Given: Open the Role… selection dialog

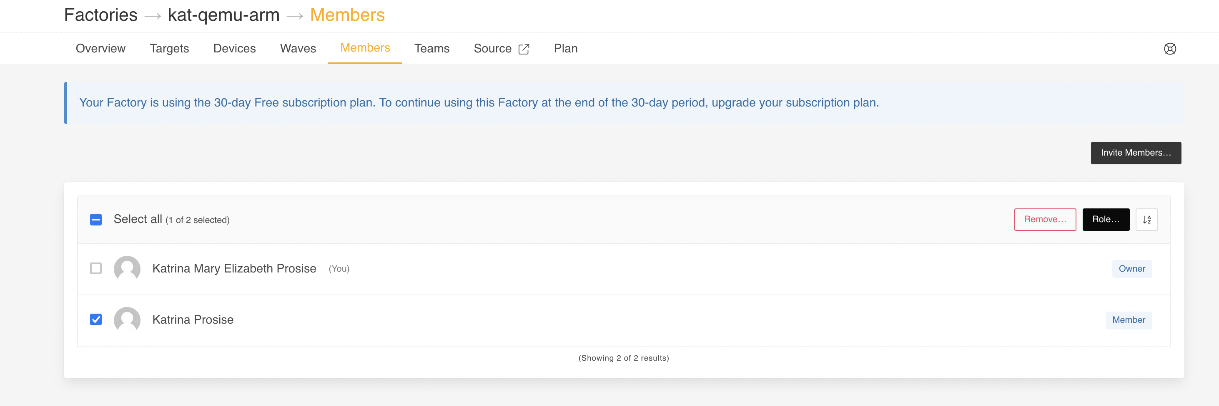Looking at the screenshot, I should pos(1106,219).
